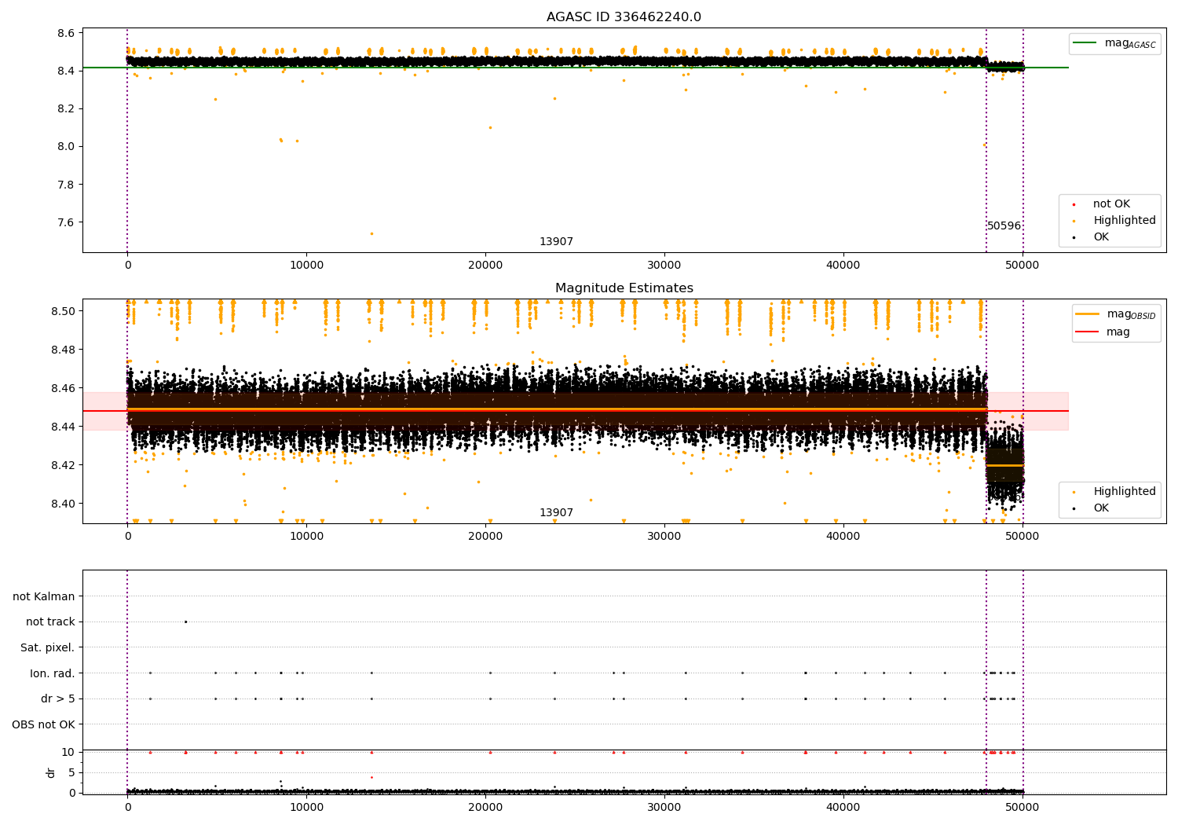Click the 'not track' axis label
The width and height of the screenshot is (1178, 825).
50,622
